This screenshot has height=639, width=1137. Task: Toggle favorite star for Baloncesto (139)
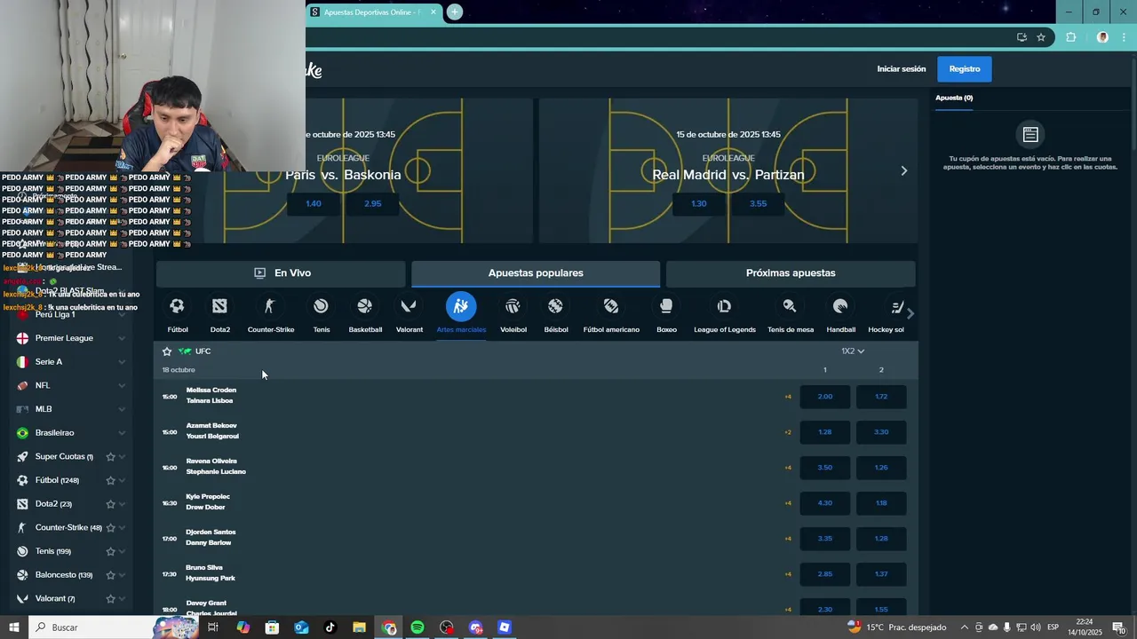pyautogui.click(x=110, y=575)
